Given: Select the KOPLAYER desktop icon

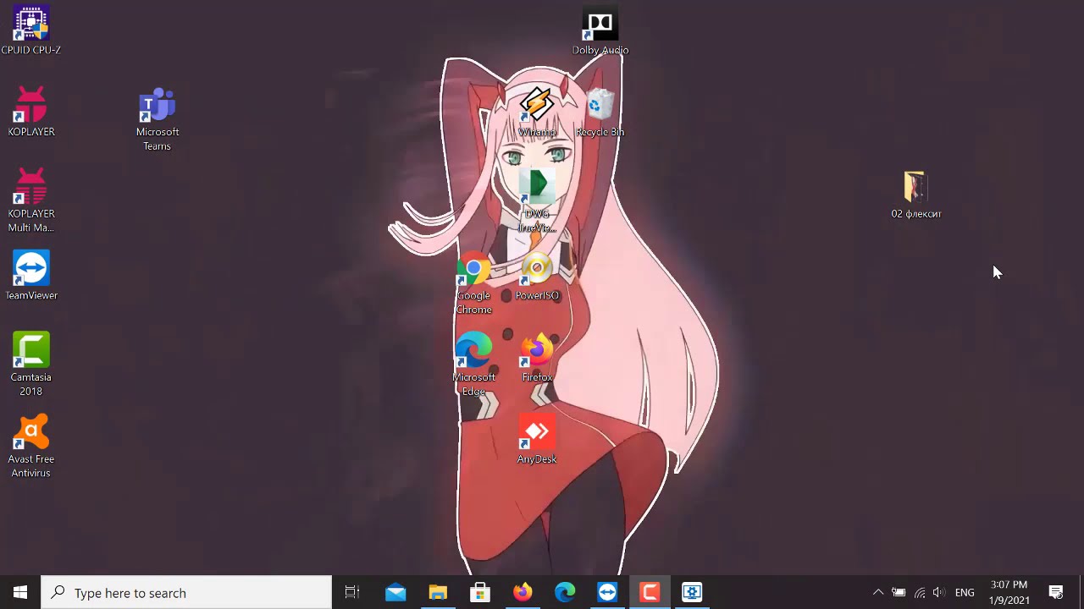Looking at the screenshot, I should [31, 112].
